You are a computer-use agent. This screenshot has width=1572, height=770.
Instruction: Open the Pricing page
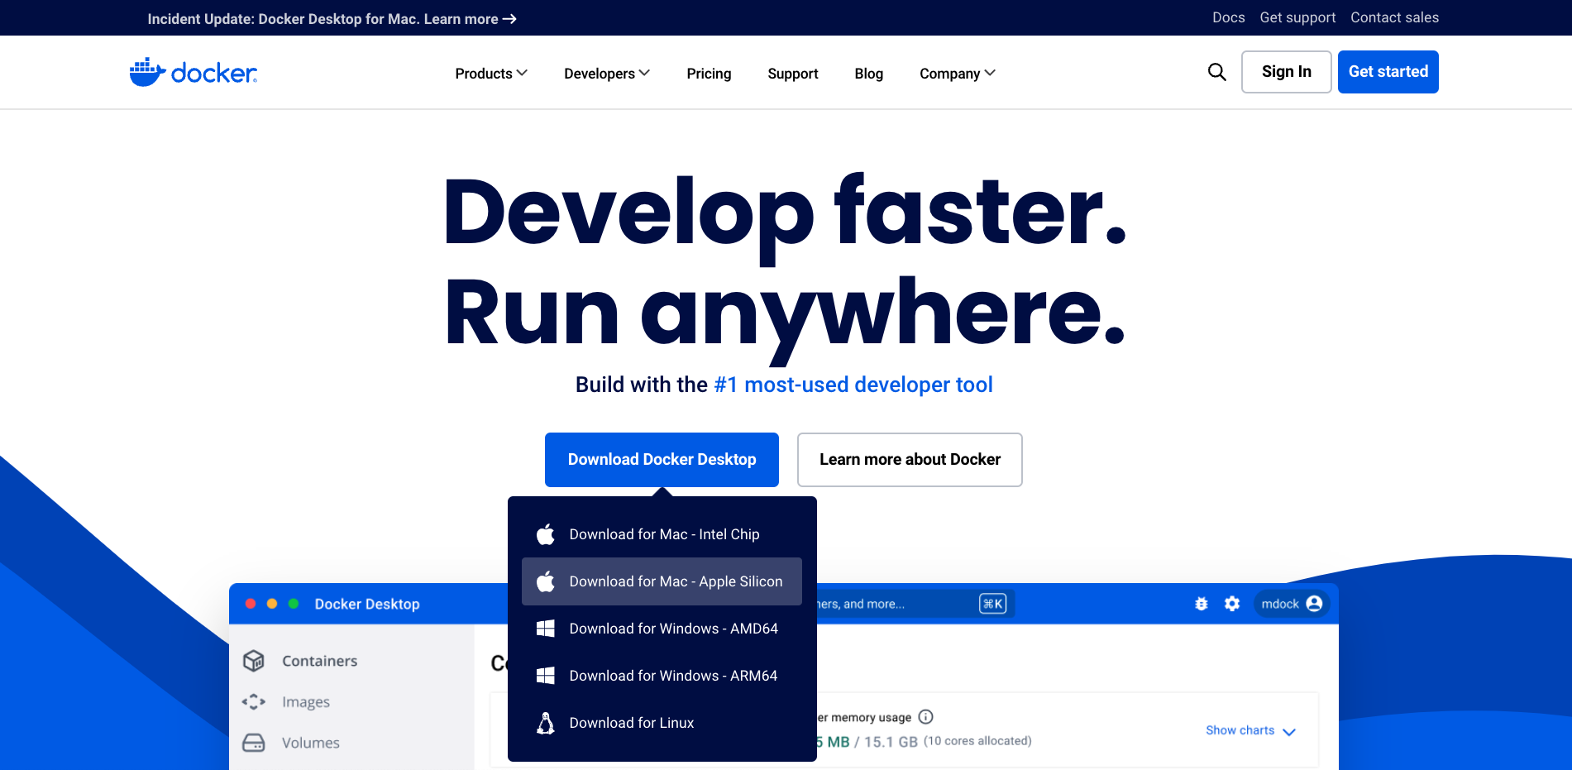click(x=709, y=74)
